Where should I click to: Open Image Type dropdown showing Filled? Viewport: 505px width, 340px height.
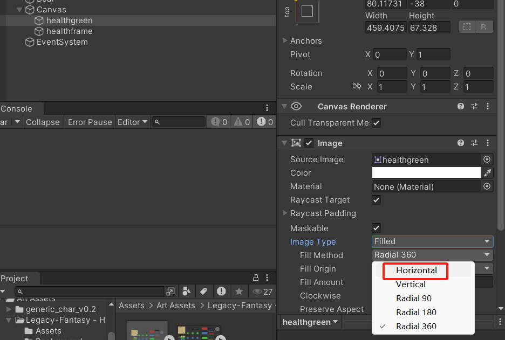[x=432, y=241]
